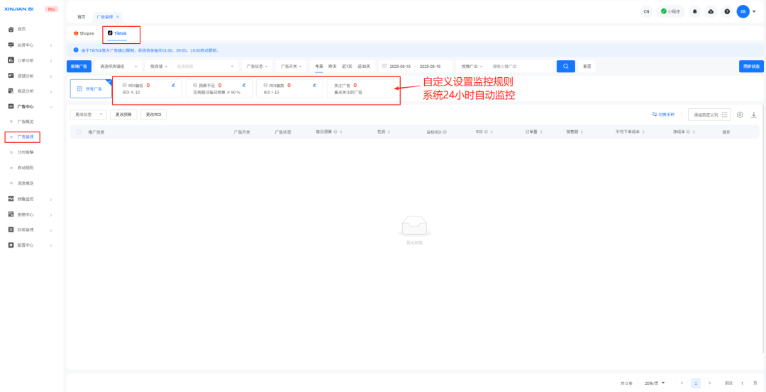Click the 店铺分析 sidebar icon
766x392 pixels.
[x=11, y=76]
